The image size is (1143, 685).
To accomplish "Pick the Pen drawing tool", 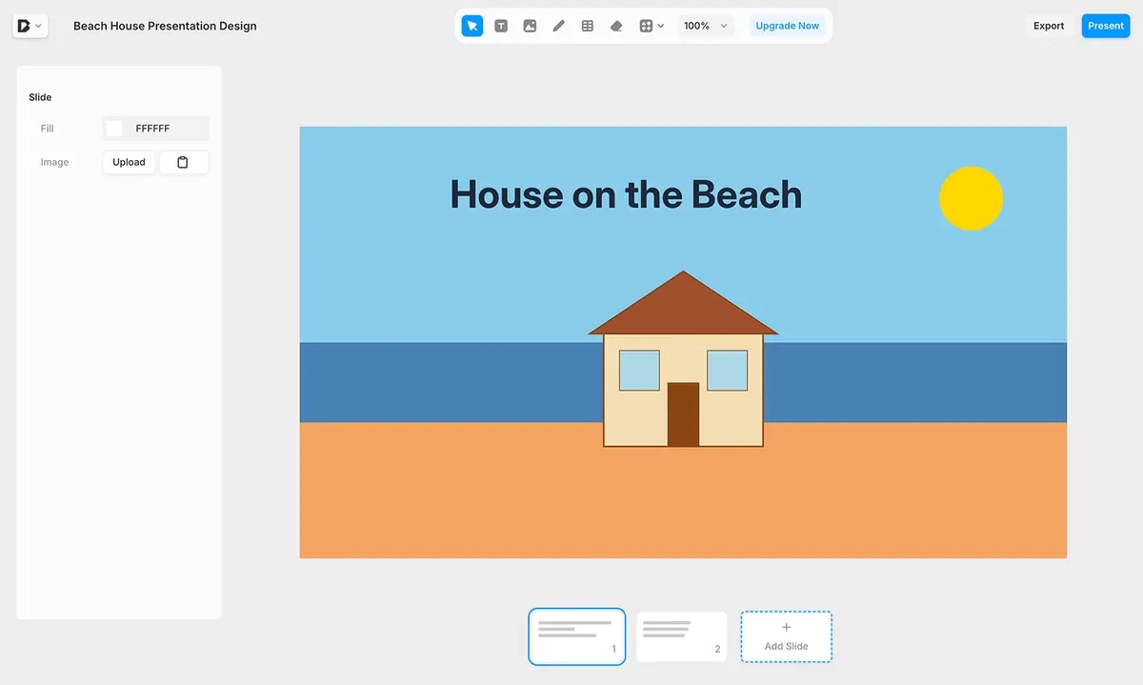I will (x=558, y=26).
